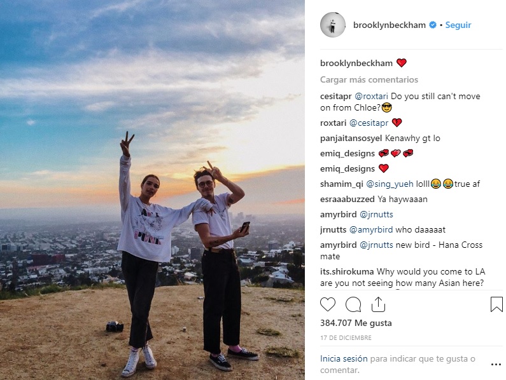Click the verified badge next to brooklynbeckham
Image resolution: width=506 pixels, height=380 pixels.
[x=433, y=25]
